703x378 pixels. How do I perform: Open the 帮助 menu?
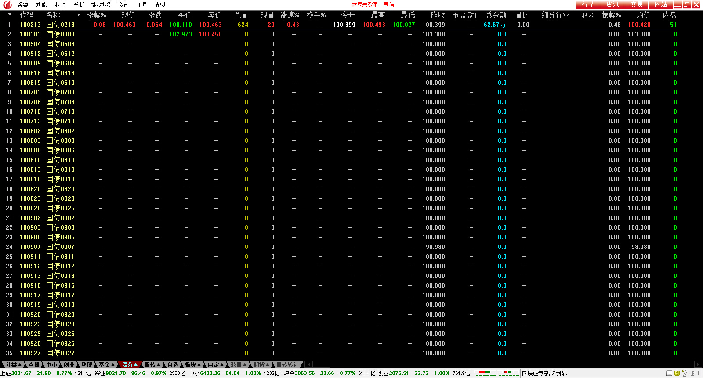point(161,5)
